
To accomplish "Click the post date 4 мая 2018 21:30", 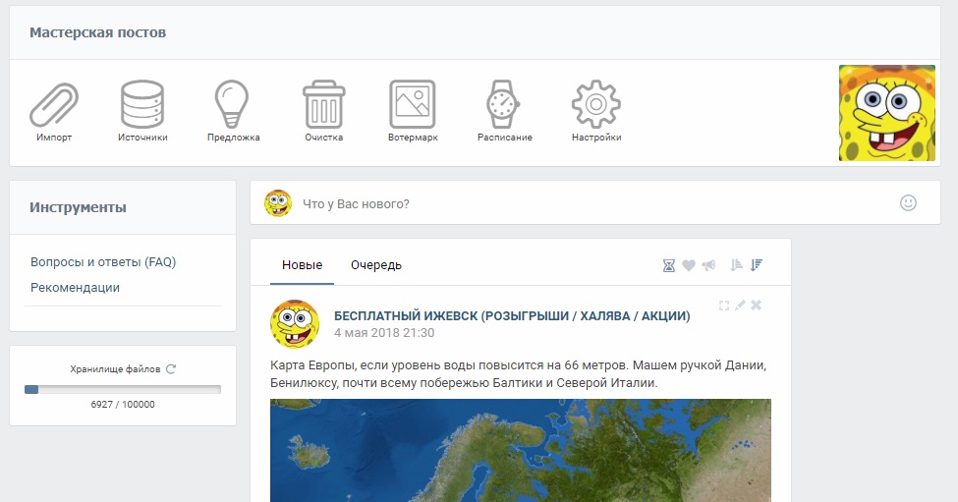I will tap(383, 333).
